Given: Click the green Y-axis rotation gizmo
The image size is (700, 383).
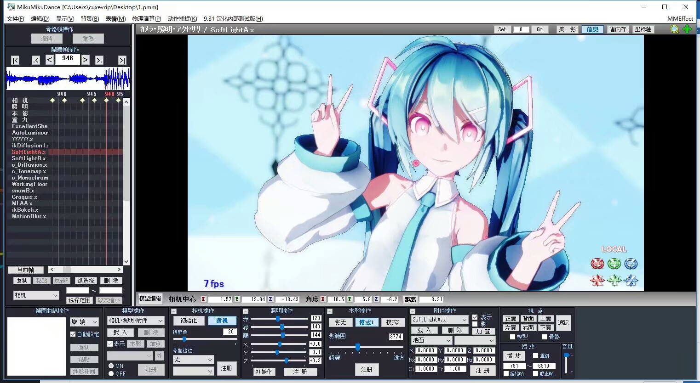Looking at the screenshot, I should click(614, 264).
